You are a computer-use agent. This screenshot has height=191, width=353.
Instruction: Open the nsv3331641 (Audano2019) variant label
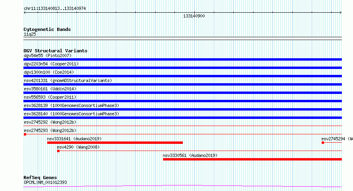(74, 139)
